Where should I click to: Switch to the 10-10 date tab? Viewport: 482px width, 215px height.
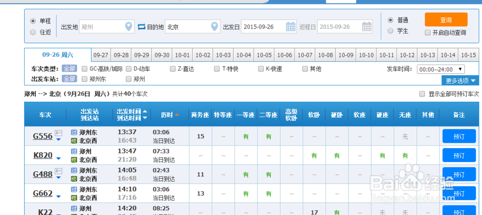(x=366, y=55)
